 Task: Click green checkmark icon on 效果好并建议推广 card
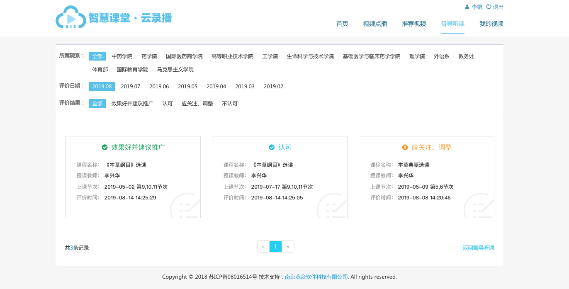(x=105, y=147)
